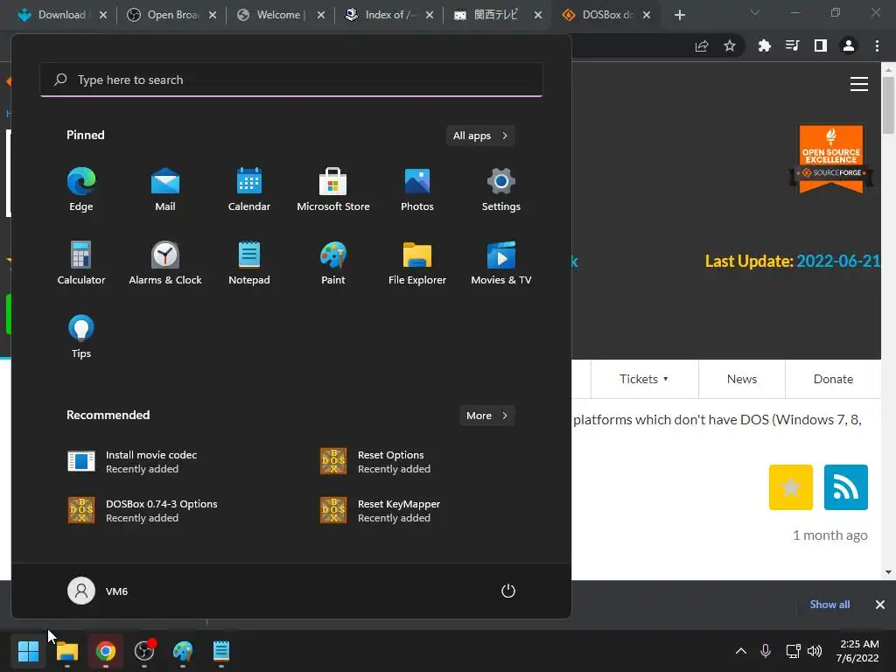
Task: Share this page from Chrome's address bar
Action: click(x=702, y=45)
